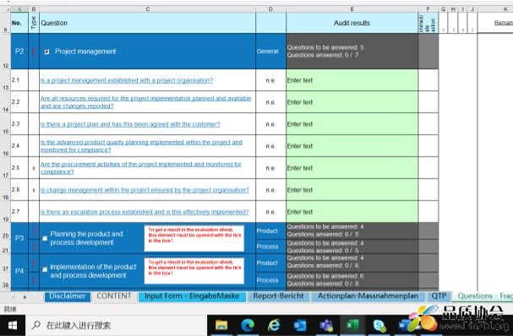Image resolution: width=513 pixels, height=336 pixels.
Task: Click the Enter text cell for question 2.4
Action: (x=352, y=146)
